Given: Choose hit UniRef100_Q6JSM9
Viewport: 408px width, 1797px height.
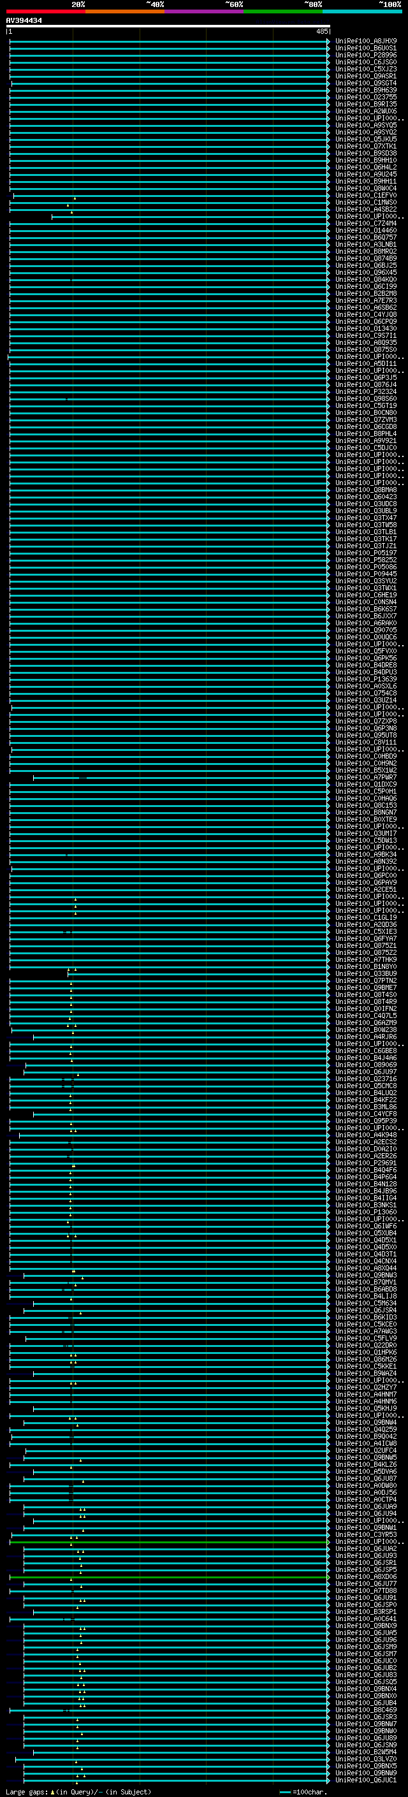Looking at the screenshot, I should point(366,1647).
